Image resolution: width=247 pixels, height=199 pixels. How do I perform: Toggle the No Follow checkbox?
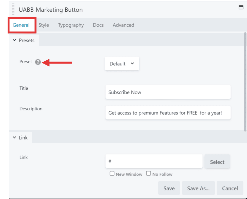(148, 174)
